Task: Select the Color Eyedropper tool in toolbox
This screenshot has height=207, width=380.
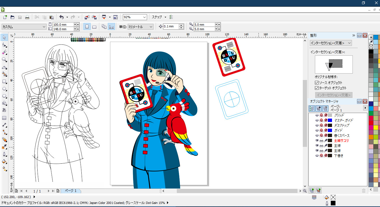Action: (4, 147)
